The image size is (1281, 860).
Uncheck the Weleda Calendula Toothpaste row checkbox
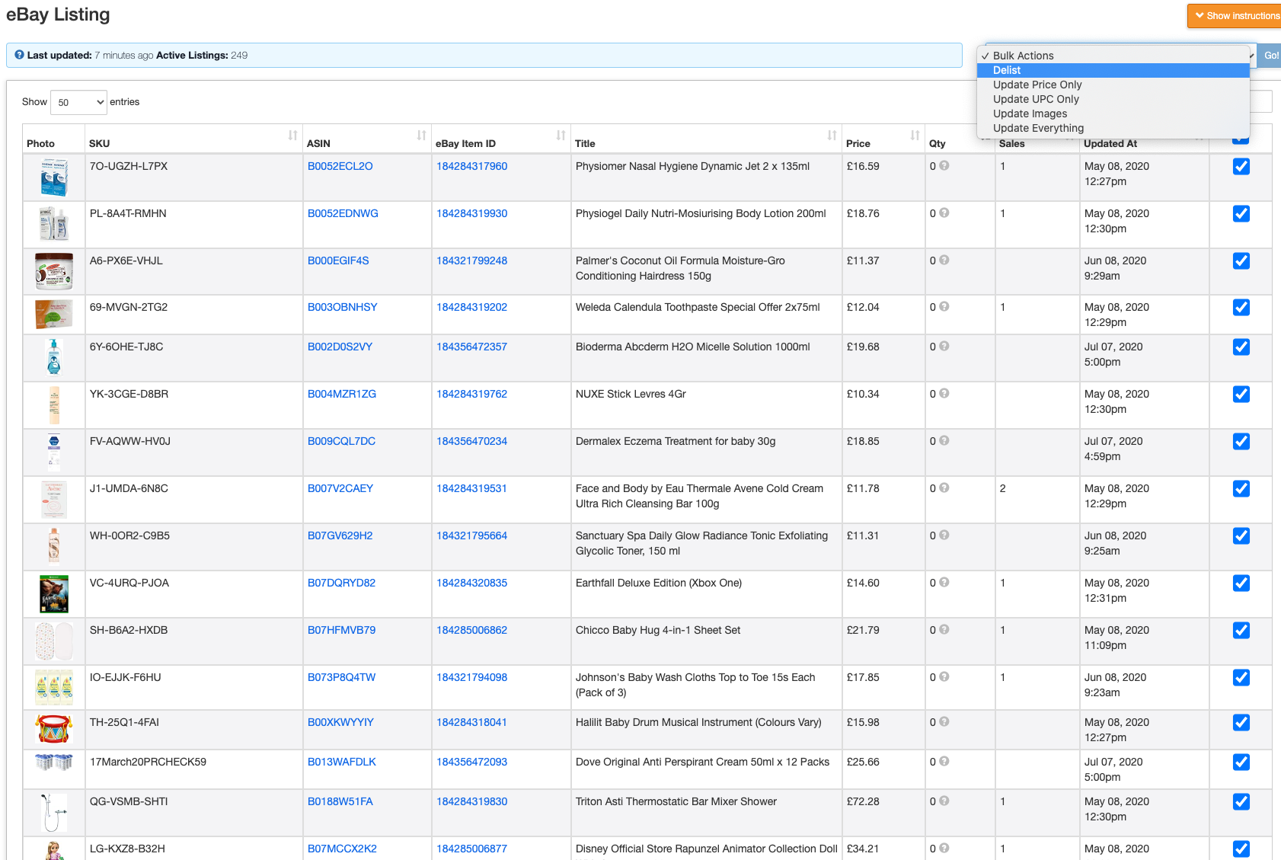pyautogui.click(x=1241, y=308)
